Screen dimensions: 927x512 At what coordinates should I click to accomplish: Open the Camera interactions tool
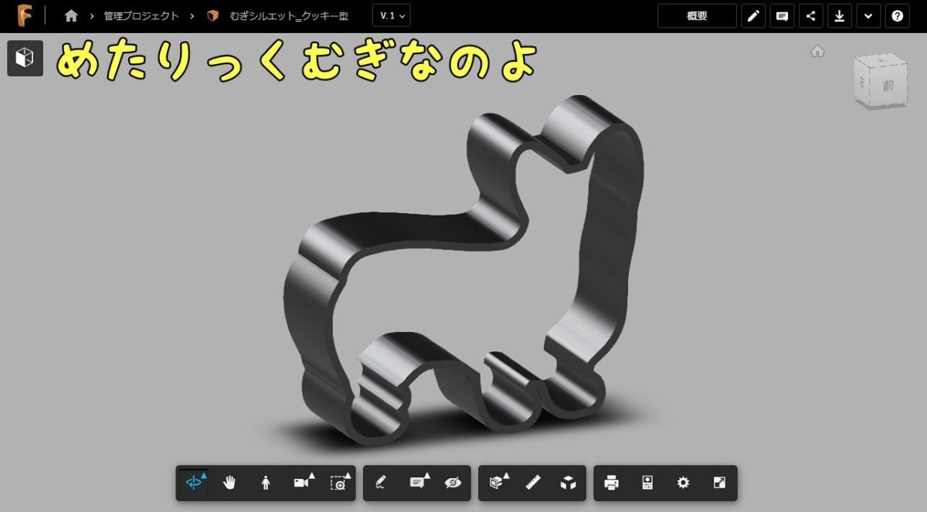click(302, 483)
